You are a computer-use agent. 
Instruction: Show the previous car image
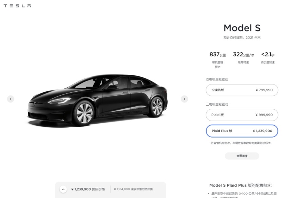click(x=11, y=99)
